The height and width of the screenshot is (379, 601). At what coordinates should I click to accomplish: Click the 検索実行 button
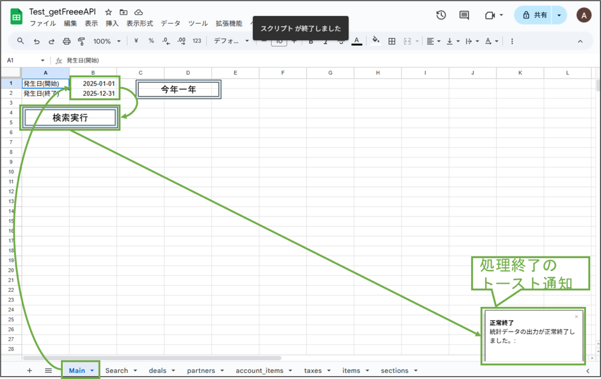coord(70,118)
